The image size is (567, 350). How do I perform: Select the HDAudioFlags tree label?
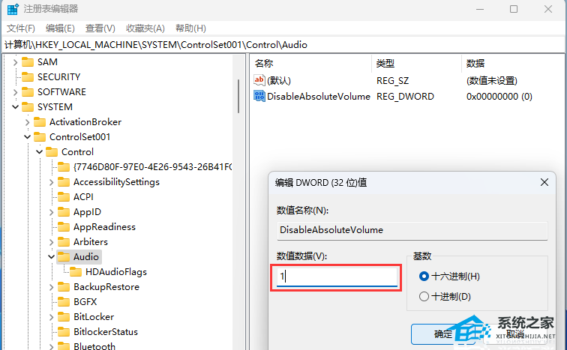click(x=116, y=272)
